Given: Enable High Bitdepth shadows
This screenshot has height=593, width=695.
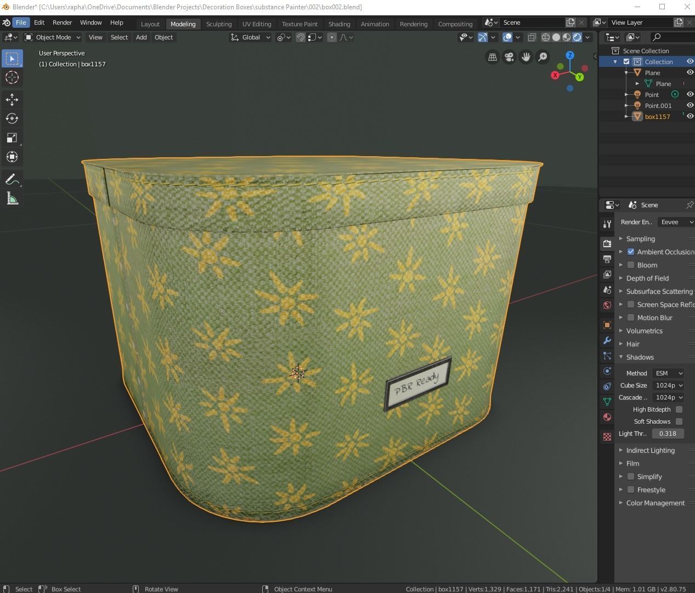Looking at the screenshot, I should (679, 409).
